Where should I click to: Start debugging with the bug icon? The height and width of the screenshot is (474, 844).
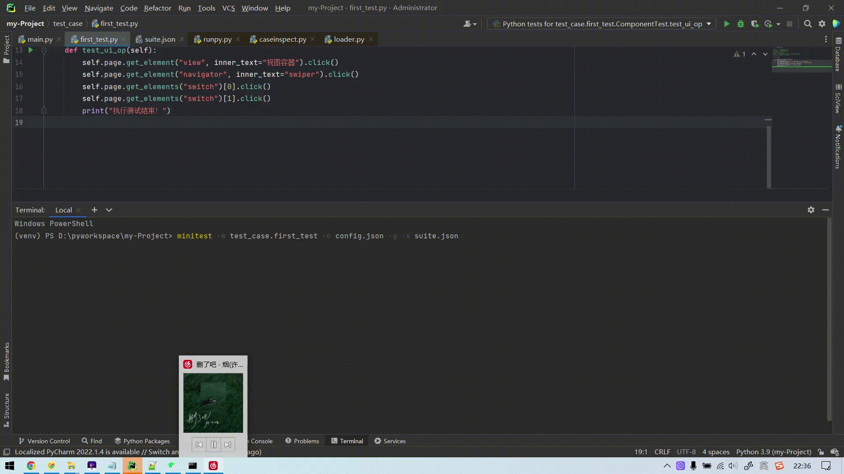click(741, 24)
